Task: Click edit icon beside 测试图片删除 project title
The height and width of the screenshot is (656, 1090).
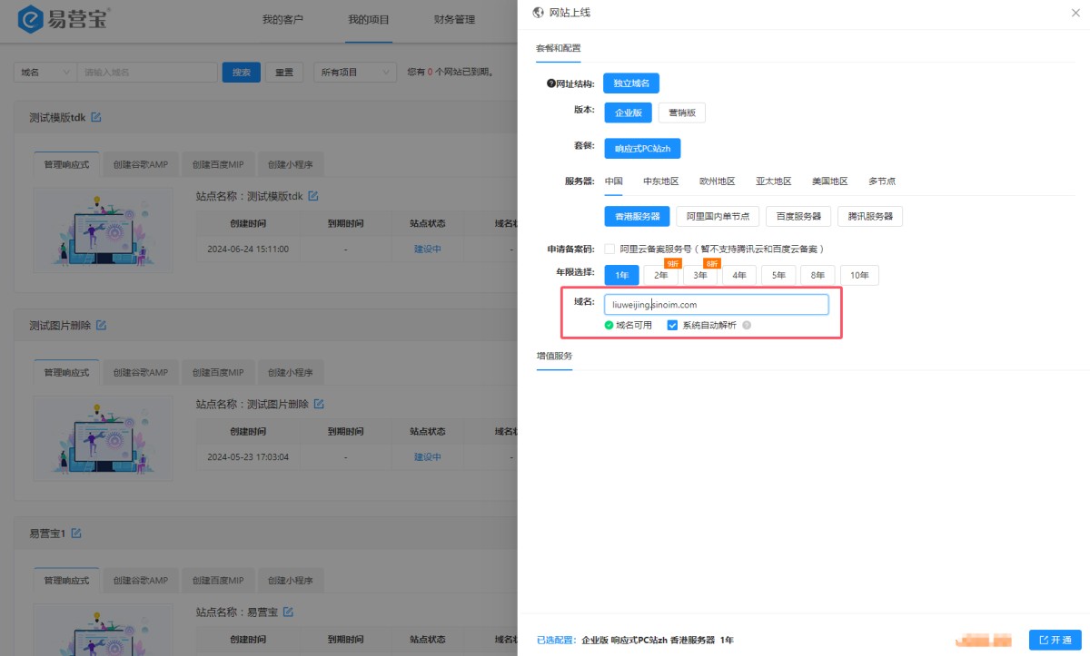Action: coord(102,326)
